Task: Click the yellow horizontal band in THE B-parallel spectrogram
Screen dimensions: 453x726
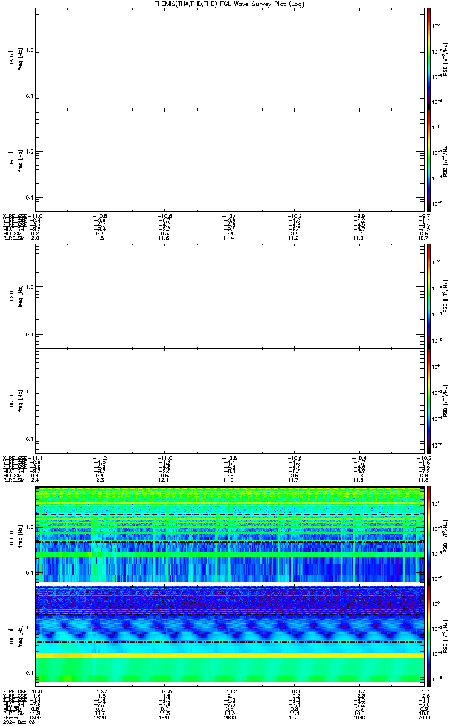Action: coord(229,655)
